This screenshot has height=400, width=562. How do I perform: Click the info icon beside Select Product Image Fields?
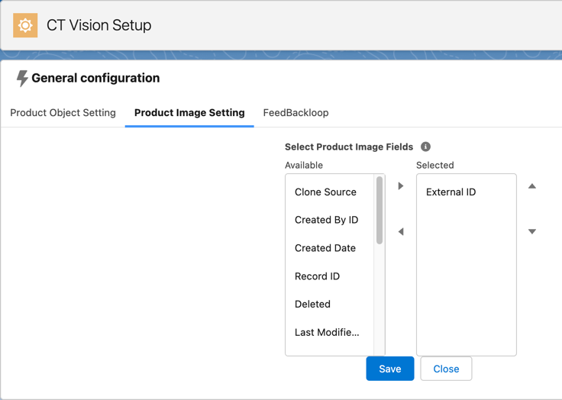pyautogui.click(x=425, y=147)
